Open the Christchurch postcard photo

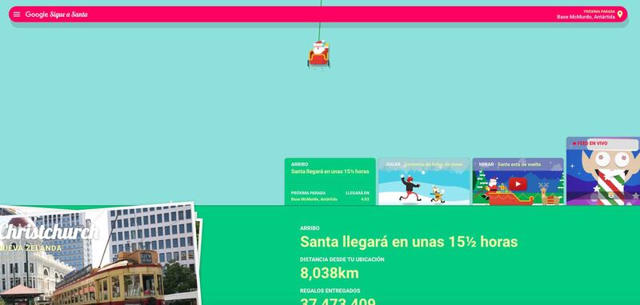click(x=98, y=254)
